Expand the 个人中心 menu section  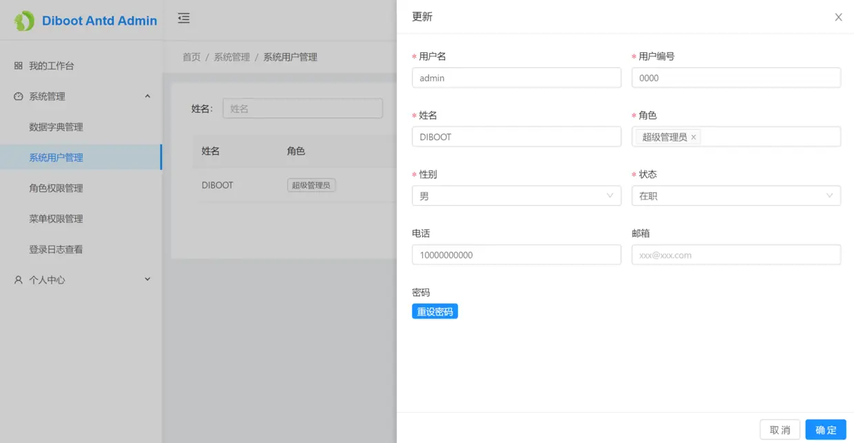point(147,279)
